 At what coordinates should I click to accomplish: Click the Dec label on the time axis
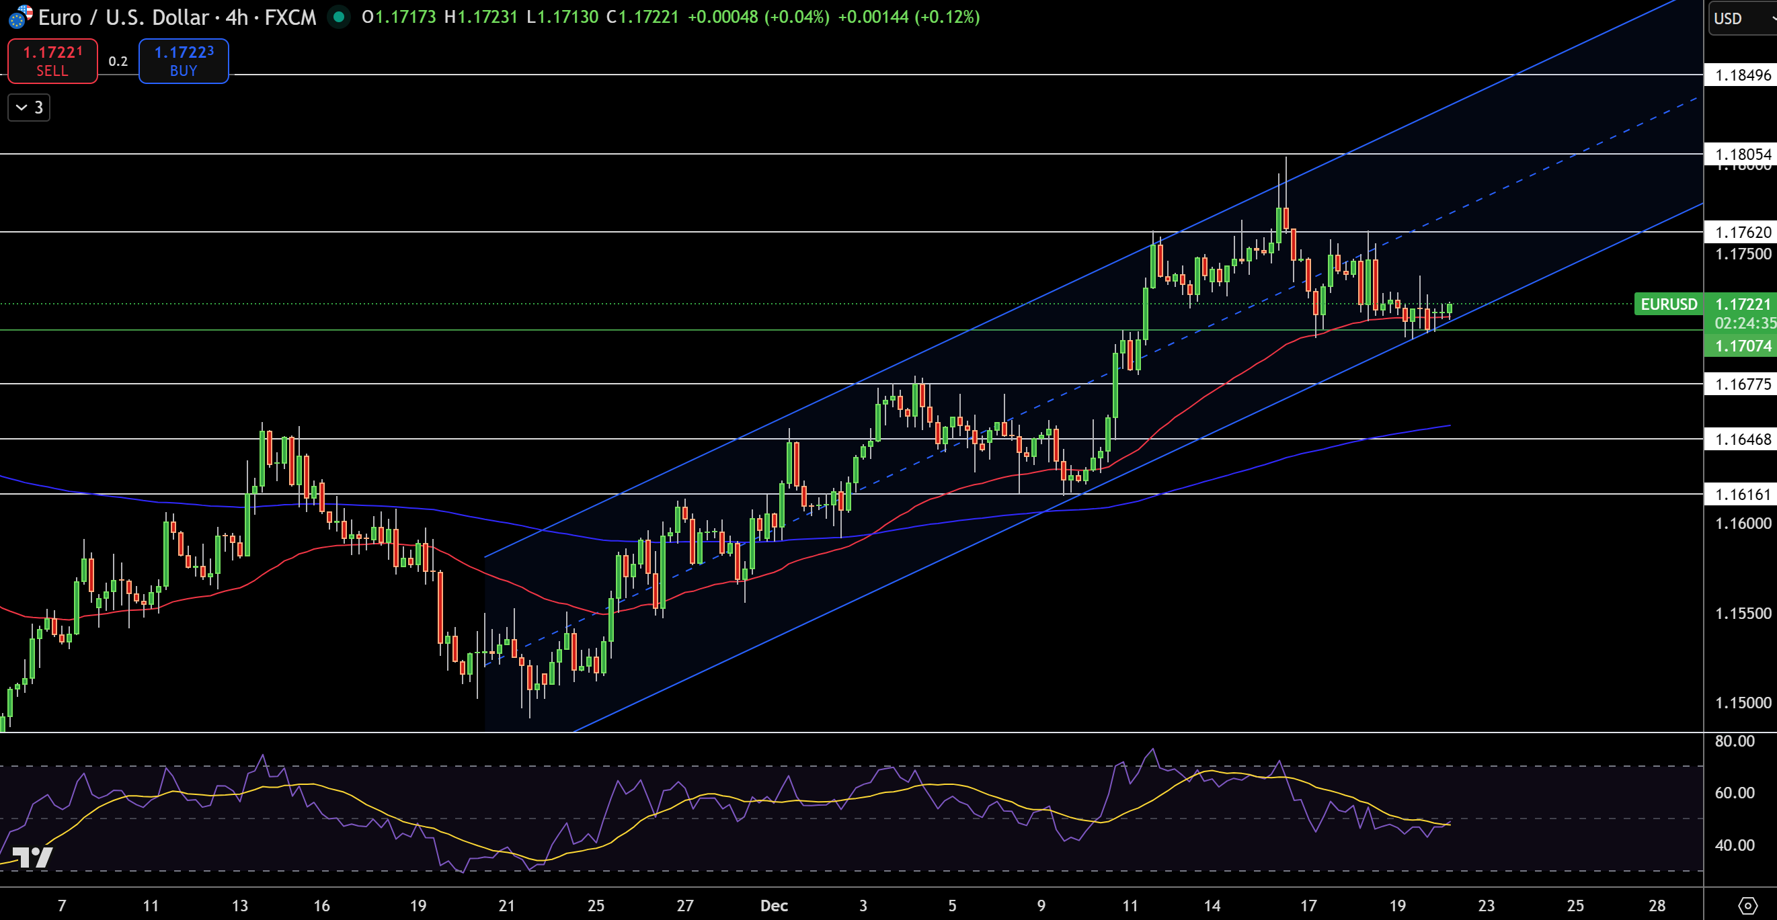point(774,907)
